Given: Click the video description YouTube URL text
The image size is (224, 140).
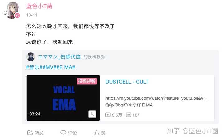Looking at the screenshot, I should pos(156,102).
